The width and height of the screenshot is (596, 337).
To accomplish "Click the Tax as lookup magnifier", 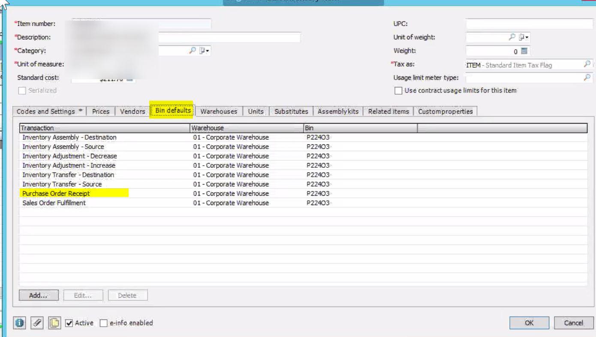I will 587,64.
